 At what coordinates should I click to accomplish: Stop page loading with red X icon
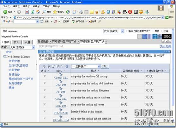click(x=27, y=12)
